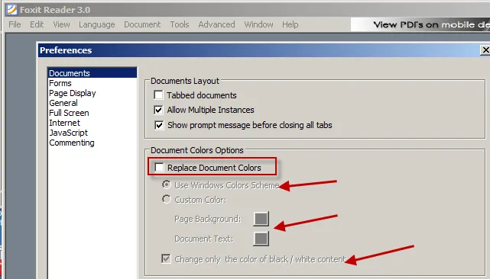Open the File menu

pyautogui.click(x=15, y=24)
